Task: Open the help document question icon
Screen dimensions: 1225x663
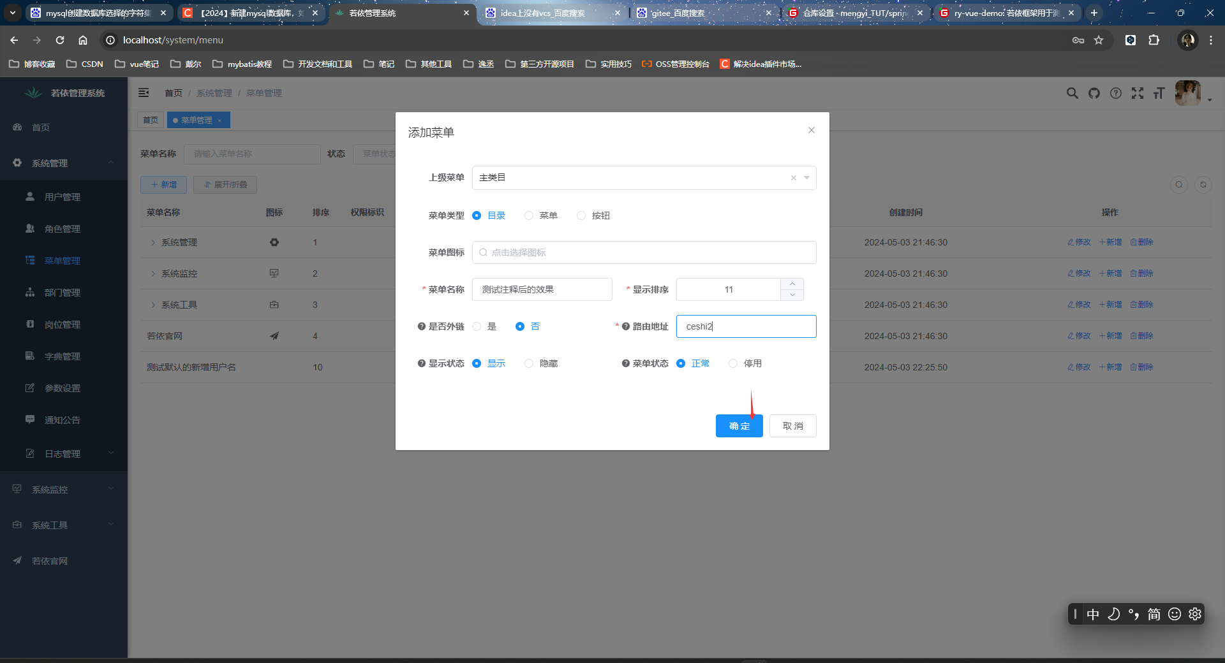Action: click(1116, 93)
